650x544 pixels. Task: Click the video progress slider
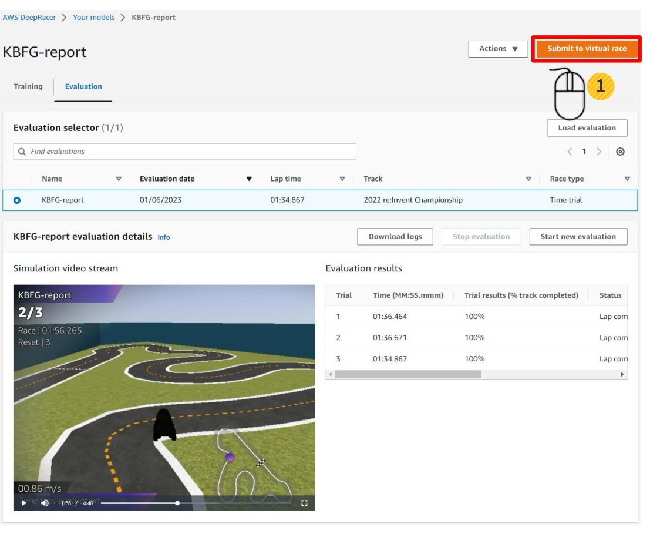177,503
